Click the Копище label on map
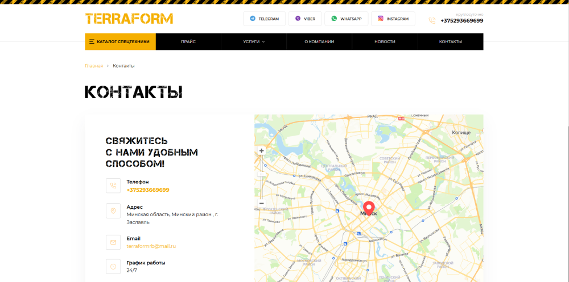 click(461, 133)
